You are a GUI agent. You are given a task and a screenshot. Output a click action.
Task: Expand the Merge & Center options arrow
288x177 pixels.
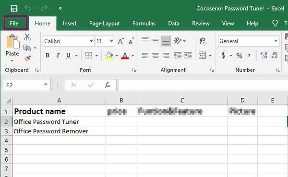tap(210, 56)
